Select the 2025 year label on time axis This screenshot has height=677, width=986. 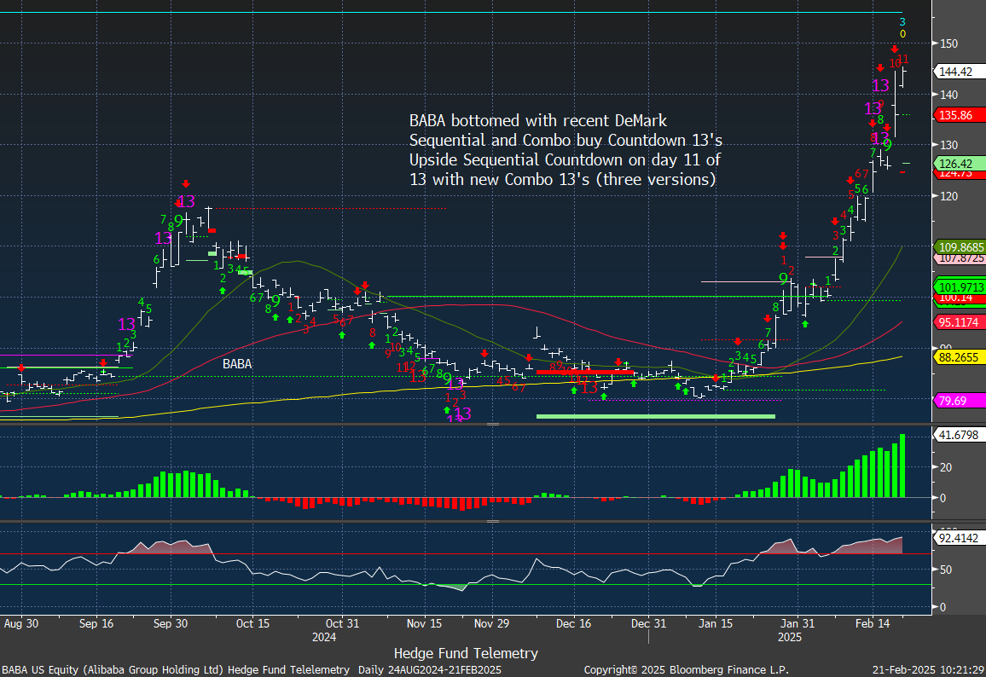[x=790, y=638]
